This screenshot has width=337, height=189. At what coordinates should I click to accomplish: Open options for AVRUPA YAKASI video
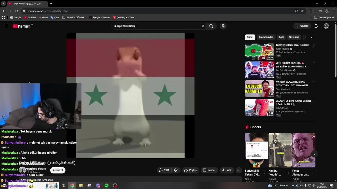(314, 82)
